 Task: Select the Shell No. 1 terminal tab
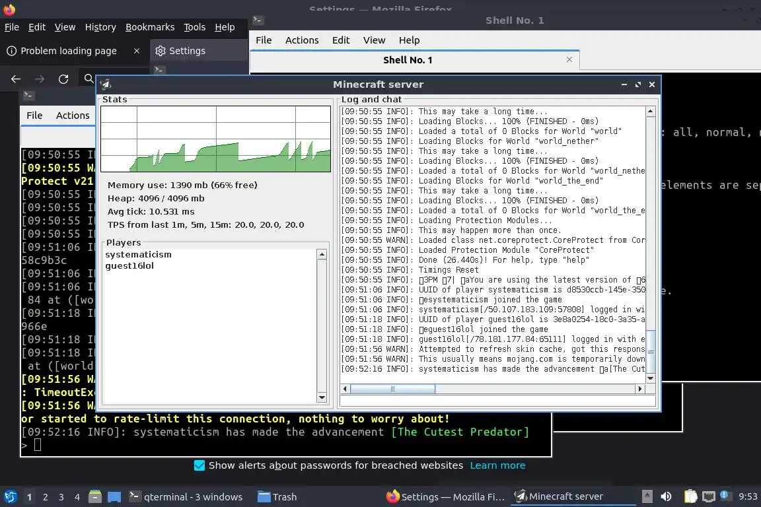(x=414, y=60)
